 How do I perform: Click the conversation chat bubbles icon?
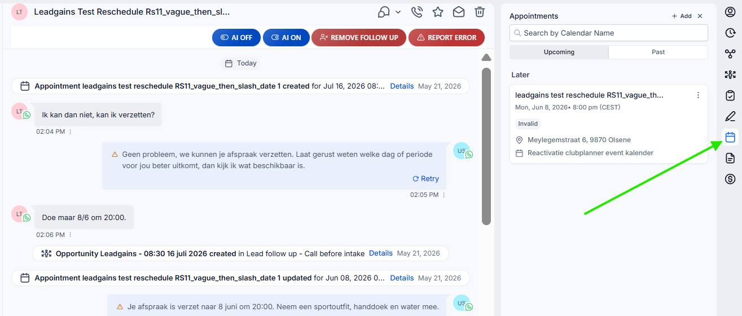point(384,12)
